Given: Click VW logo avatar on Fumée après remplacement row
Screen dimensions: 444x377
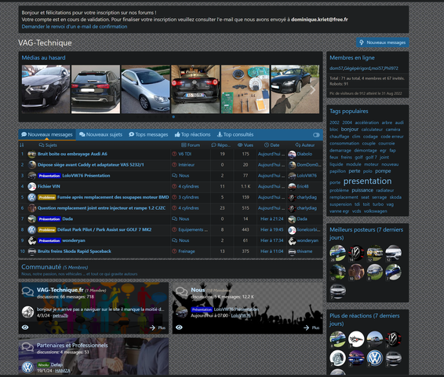Looking at the screenshot, I should click(31, 197).
